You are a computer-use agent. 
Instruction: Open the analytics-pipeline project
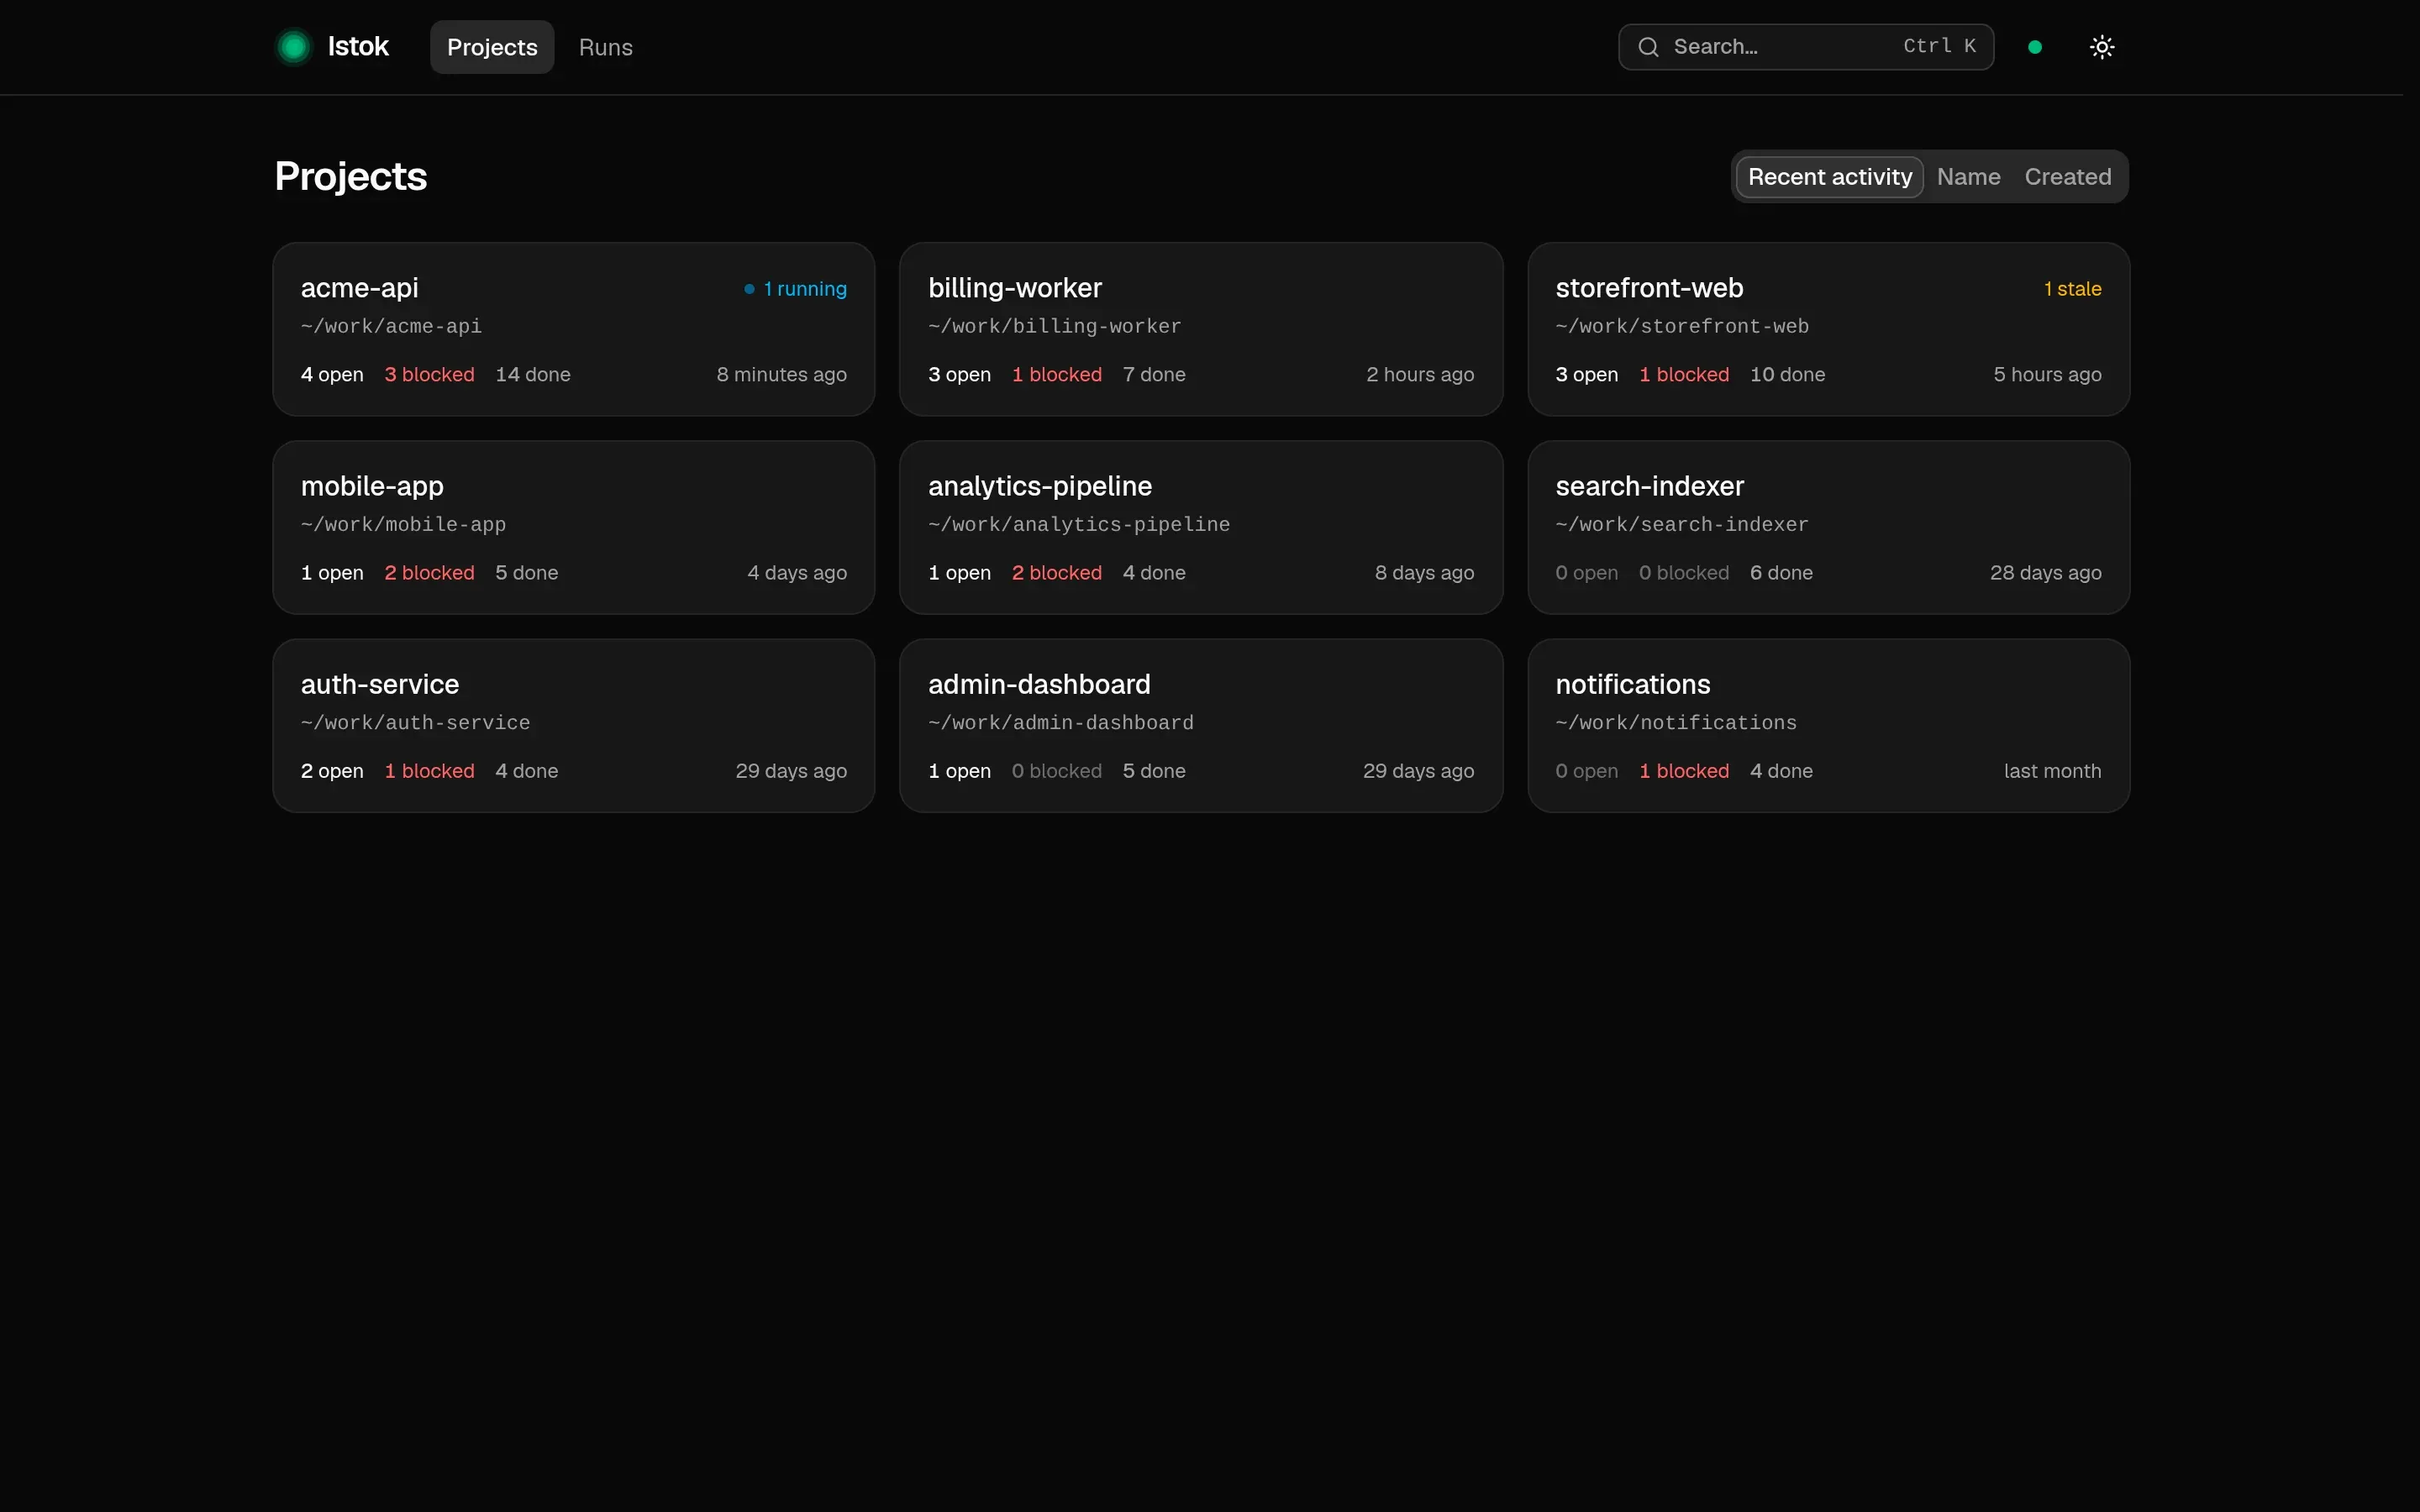1201,527
